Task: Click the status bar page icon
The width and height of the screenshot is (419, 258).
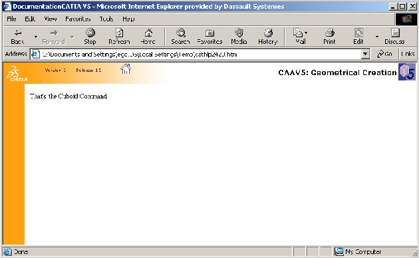Action: point(7,251)
